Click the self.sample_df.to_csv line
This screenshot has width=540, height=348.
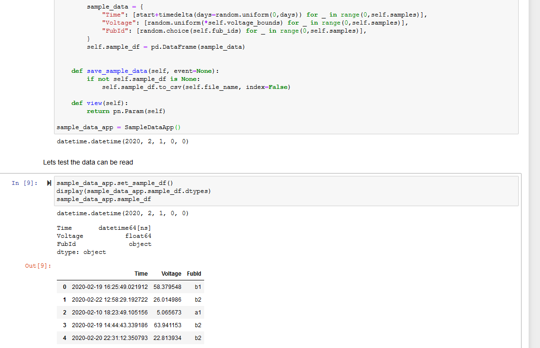196,87
